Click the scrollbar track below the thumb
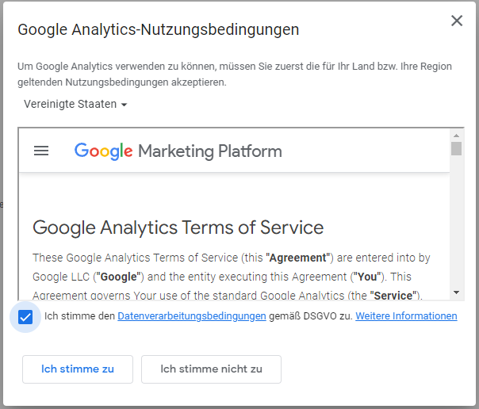Image resolution: width=479 pixels, height=409 pixels. tap(456, 221)
